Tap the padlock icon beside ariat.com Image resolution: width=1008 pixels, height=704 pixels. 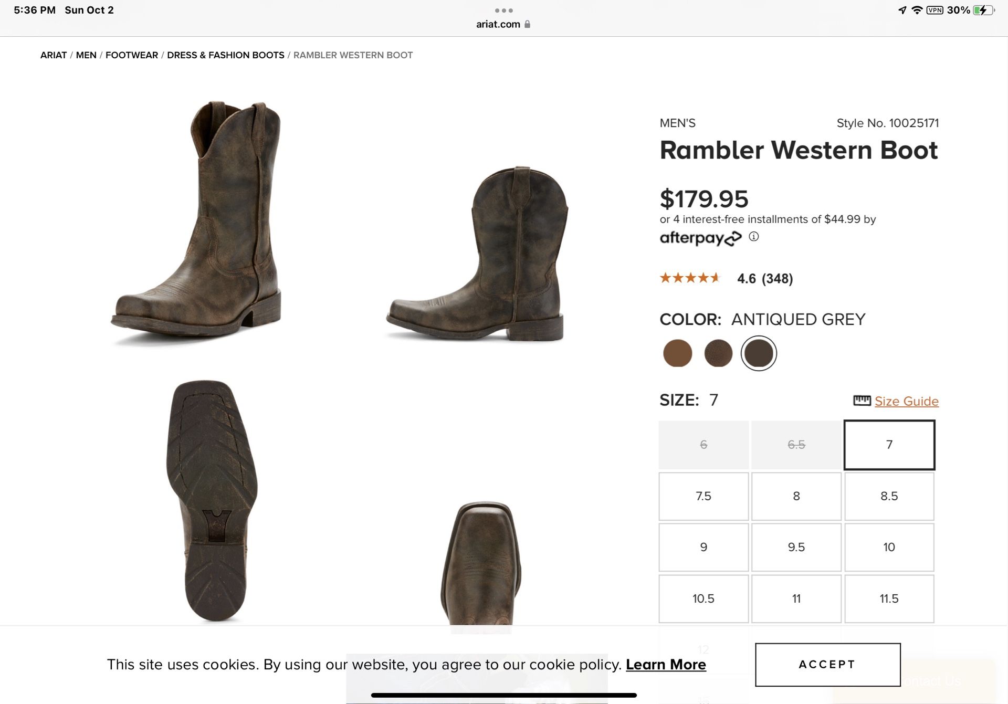point(527,24)
